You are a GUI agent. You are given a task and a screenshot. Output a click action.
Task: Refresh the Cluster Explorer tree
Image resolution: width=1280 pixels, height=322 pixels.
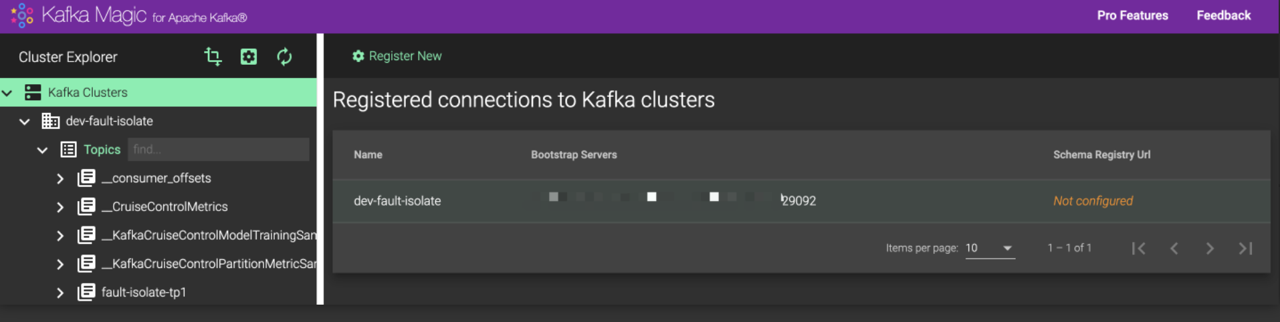pyautogui.click(x=284, y=57)
